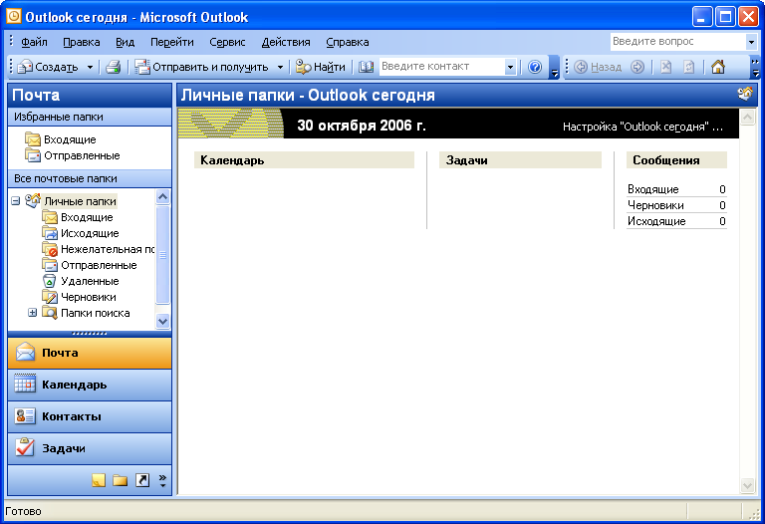Viewport: 765px width, 524px height.
Task: Open the Действия menu
Action: point(286,42)
